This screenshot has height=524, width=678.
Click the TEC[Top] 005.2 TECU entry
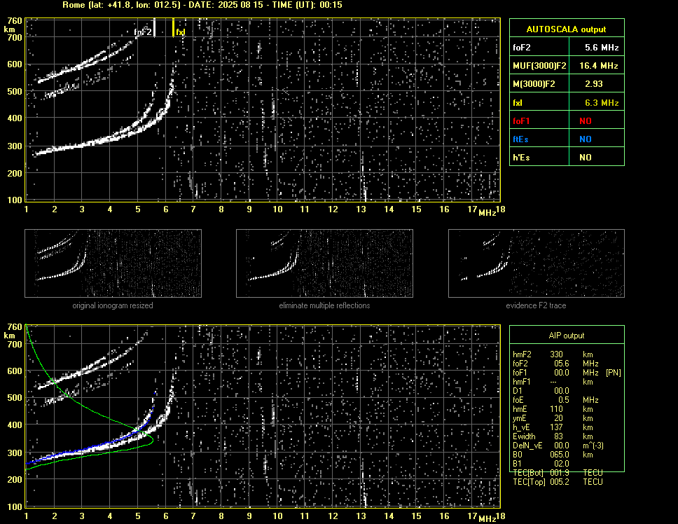click(x=558, y=482)
